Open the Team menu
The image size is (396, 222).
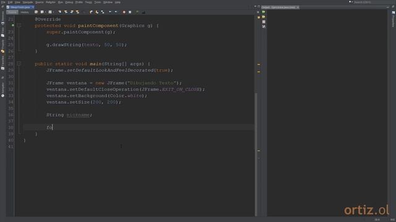88,2
